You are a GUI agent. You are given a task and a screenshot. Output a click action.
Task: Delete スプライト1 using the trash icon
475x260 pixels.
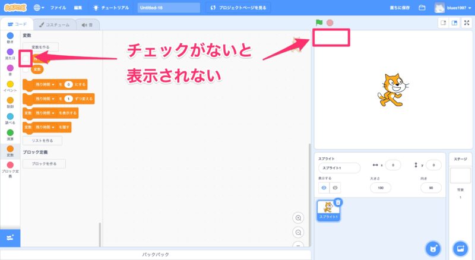pyautogui.click(x=338, y=202)
